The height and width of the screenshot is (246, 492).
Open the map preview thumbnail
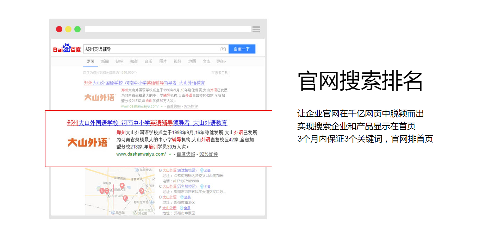119,192
